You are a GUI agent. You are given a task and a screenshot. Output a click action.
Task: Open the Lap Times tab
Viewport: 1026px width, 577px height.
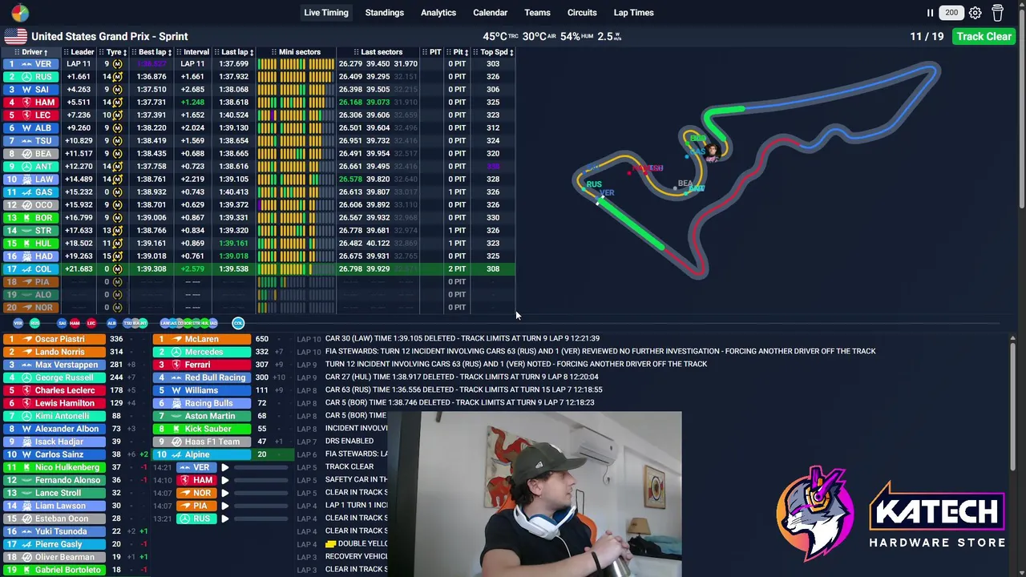[x=633, y=13]
